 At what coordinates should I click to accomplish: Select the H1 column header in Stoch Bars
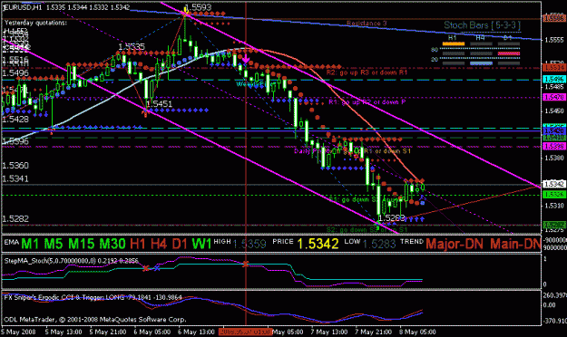coord(453,37)
